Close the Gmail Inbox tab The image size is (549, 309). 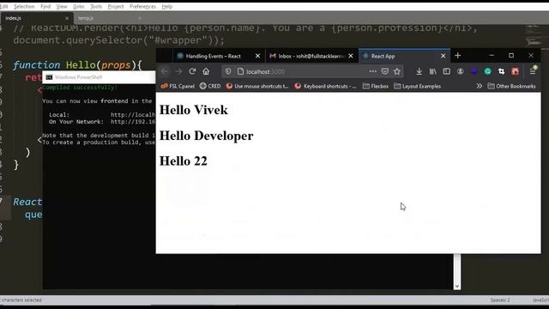(351, 56)
